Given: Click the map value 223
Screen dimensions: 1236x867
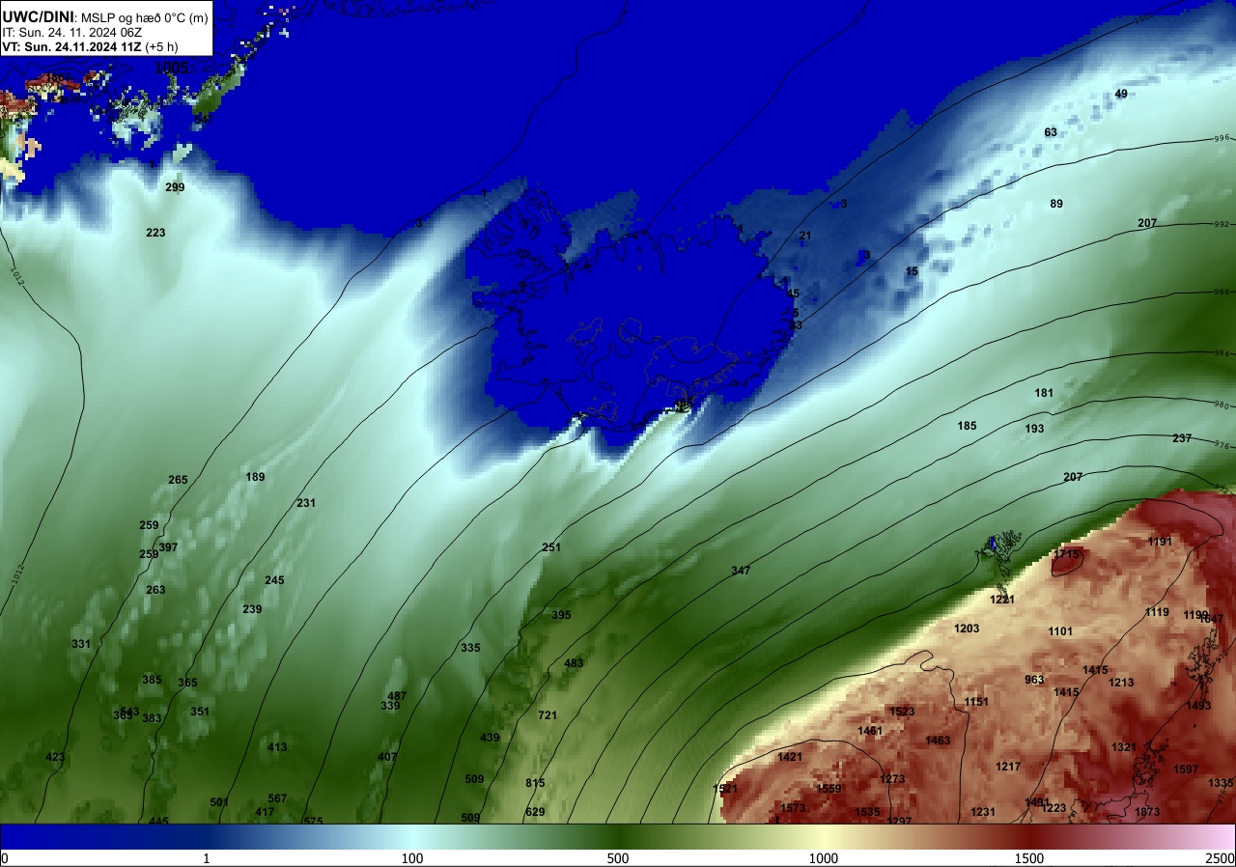Looking at the screenshot, I should [x=155, y=233].
